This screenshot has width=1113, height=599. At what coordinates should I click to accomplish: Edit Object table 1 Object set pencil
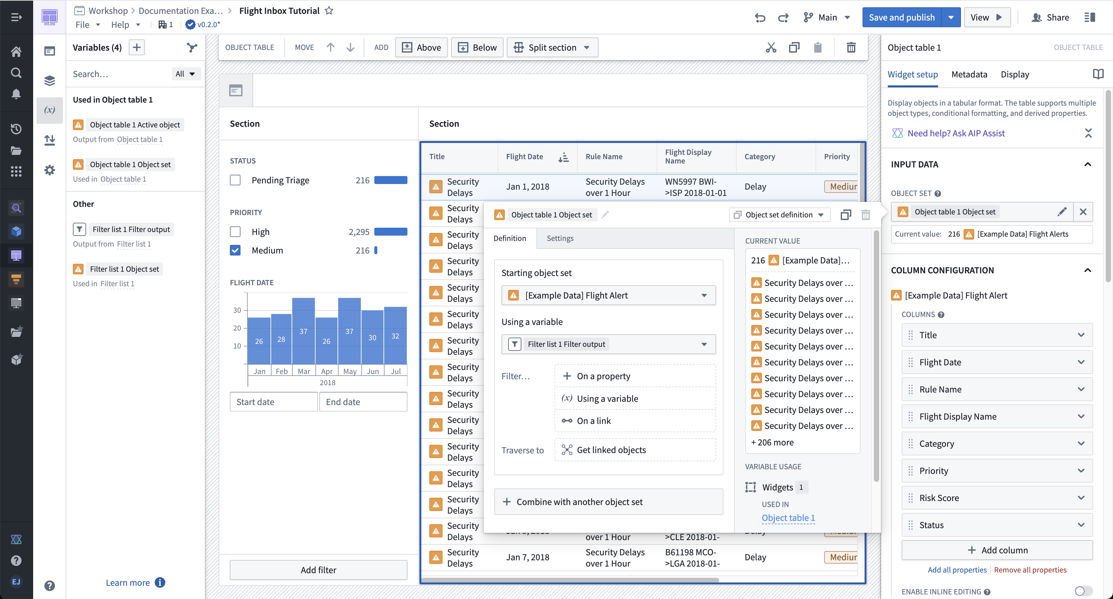(x=1062, y=211)
